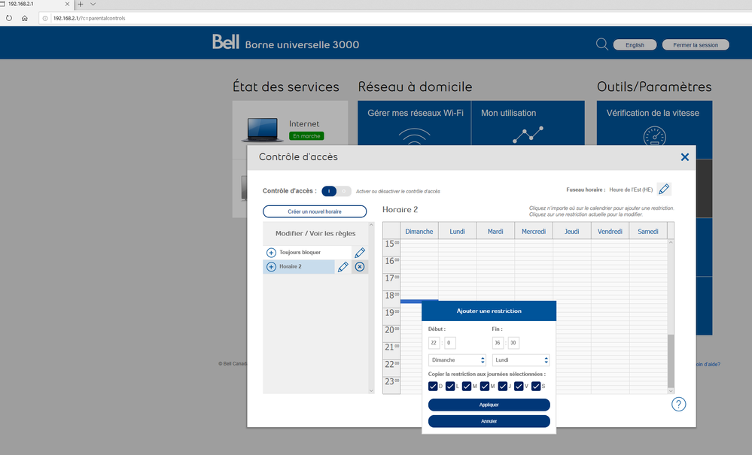This screenshot has height=455, width=752.
Task: Expand Toujours bloquer with plus icon
Action: (x=271, y=253)
